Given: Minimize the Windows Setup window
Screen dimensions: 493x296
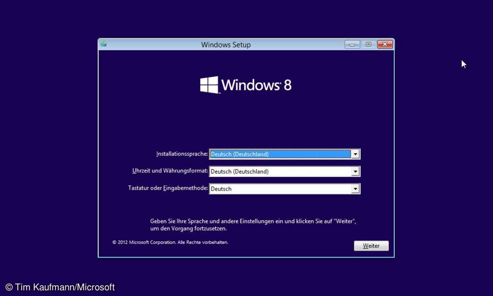Looking at the screenshot, I should click(352, 44).
